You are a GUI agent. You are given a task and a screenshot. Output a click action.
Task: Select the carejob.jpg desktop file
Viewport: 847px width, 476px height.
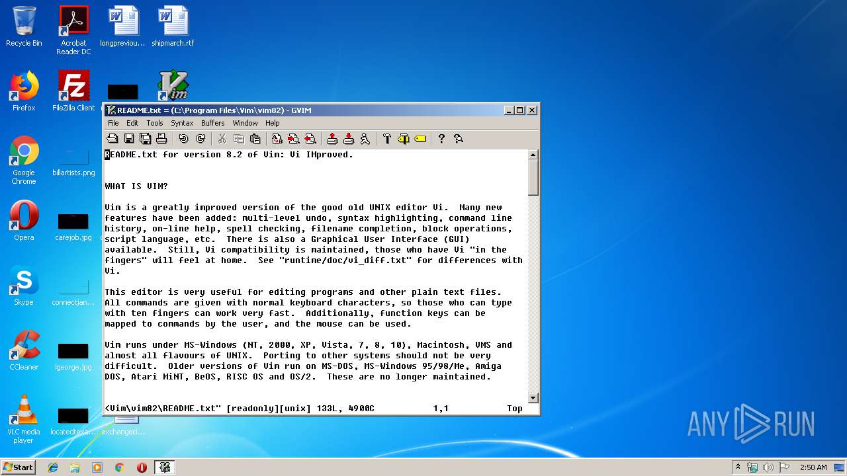tap(73, 226)
